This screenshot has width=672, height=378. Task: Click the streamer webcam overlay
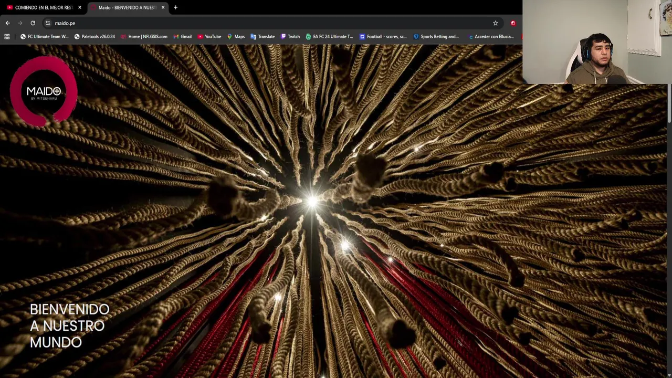(597, 42)
